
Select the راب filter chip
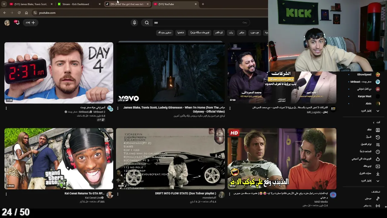(x=231, y=32)
